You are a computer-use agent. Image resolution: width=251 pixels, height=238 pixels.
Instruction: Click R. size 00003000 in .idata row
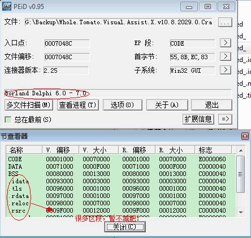pyautogui.click(x=172, y=181)
